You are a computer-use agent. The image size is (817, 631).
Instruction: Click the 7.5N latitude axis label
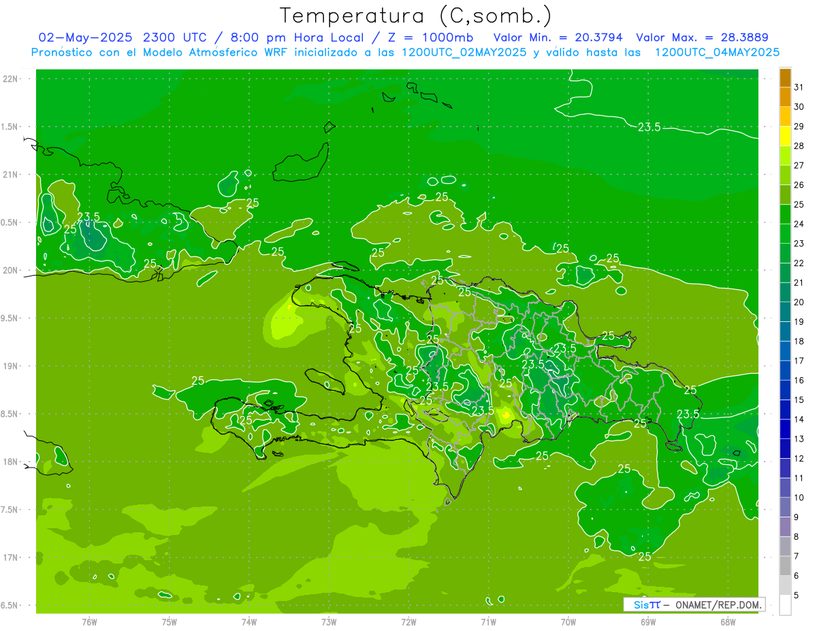[x=10, y=509]
